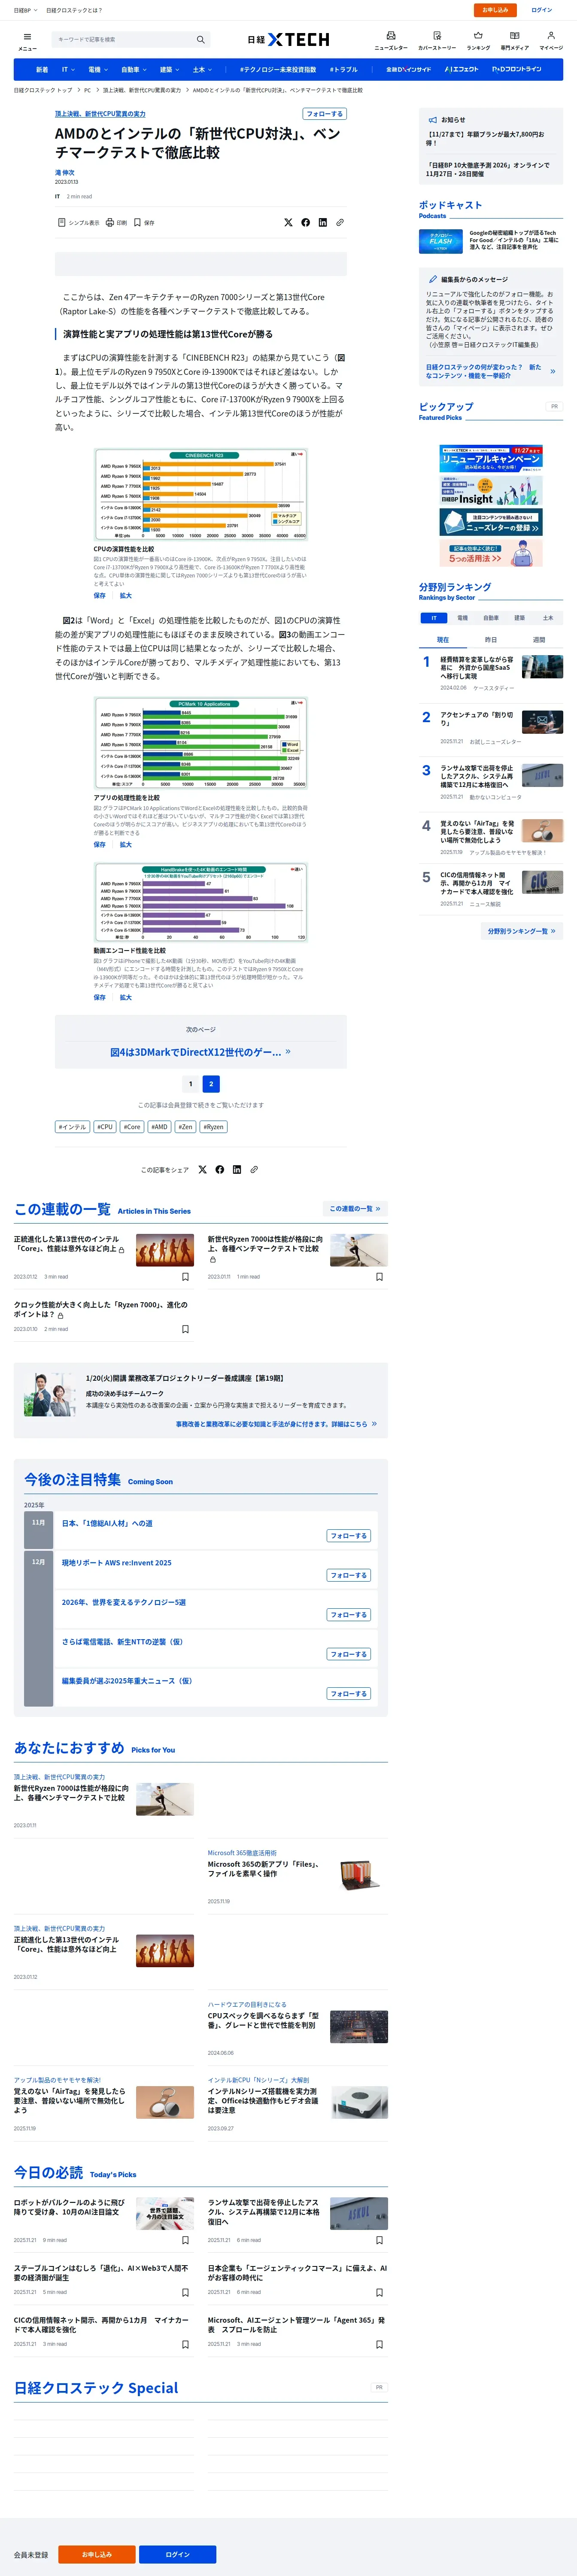Open the マイページ header icon

(x=551, y=40)
